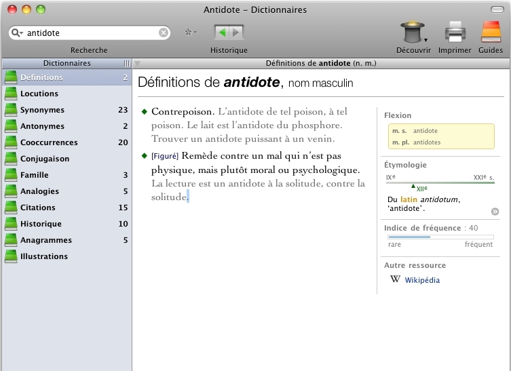Click the Découvrir top hat icon

coord(412,32)
